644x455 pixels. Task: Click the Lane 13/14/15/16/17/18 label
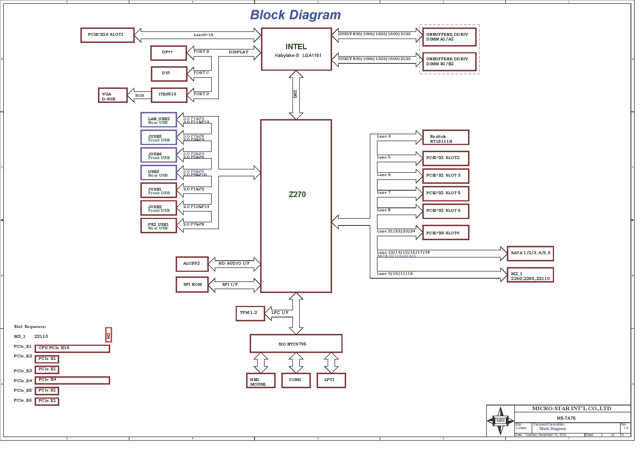point(403,253)
